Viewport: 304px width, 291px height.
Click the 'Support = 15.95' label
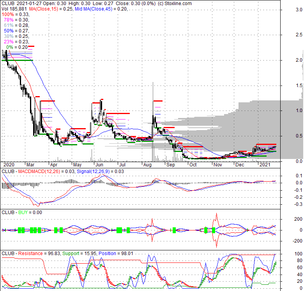tap(79, 254)
